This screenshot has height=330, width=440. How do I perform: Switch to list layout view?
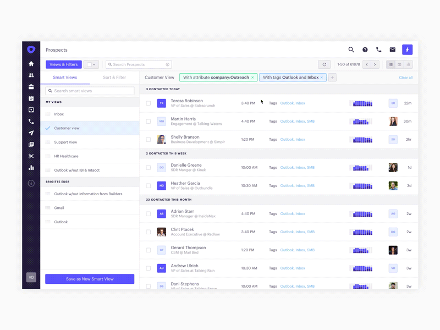(391, 64)
